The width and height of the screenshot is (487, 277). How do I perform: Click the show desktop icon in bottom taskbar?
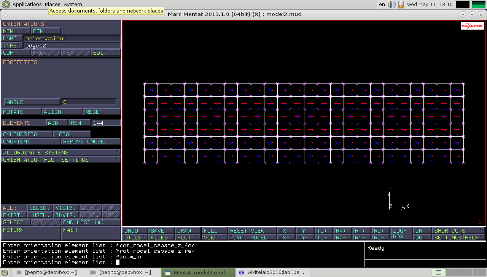(x=4, y=272)
